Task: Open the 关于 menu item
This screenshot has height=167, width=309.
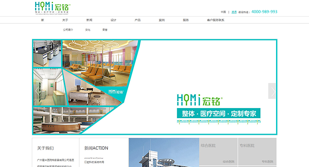Action: coord(65,20)
